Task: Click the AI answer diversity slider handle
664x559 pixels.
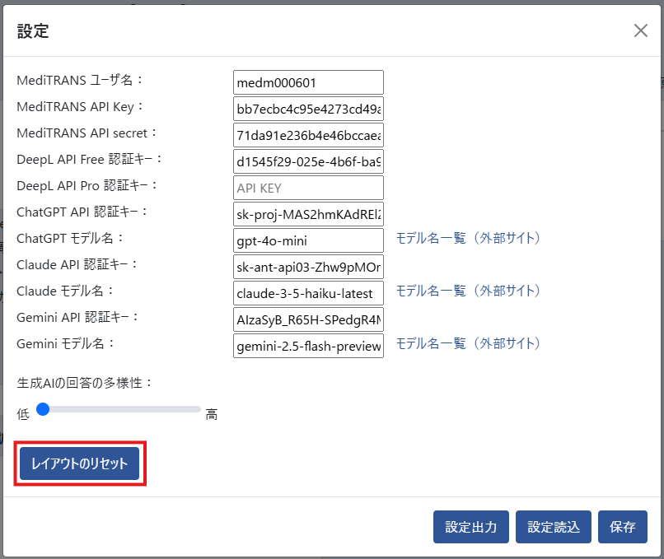Action: point(43,409)
